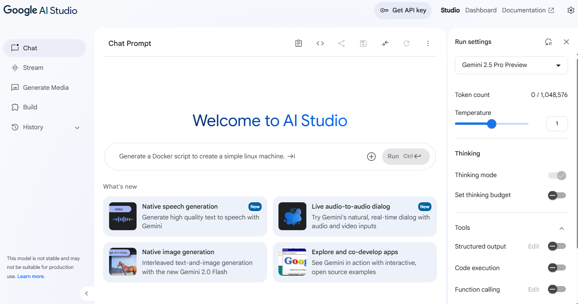
Task: Click the Run button
Action: [x=406, y=156]
